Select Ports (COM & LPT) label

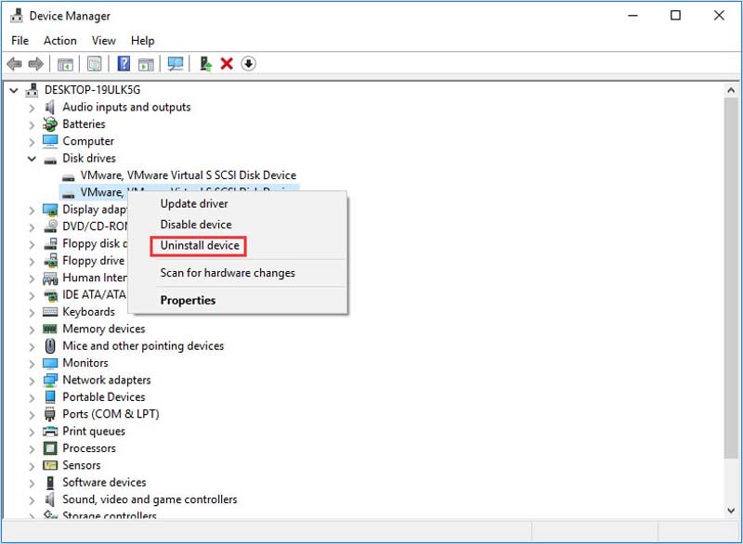[x=111, y=414]
